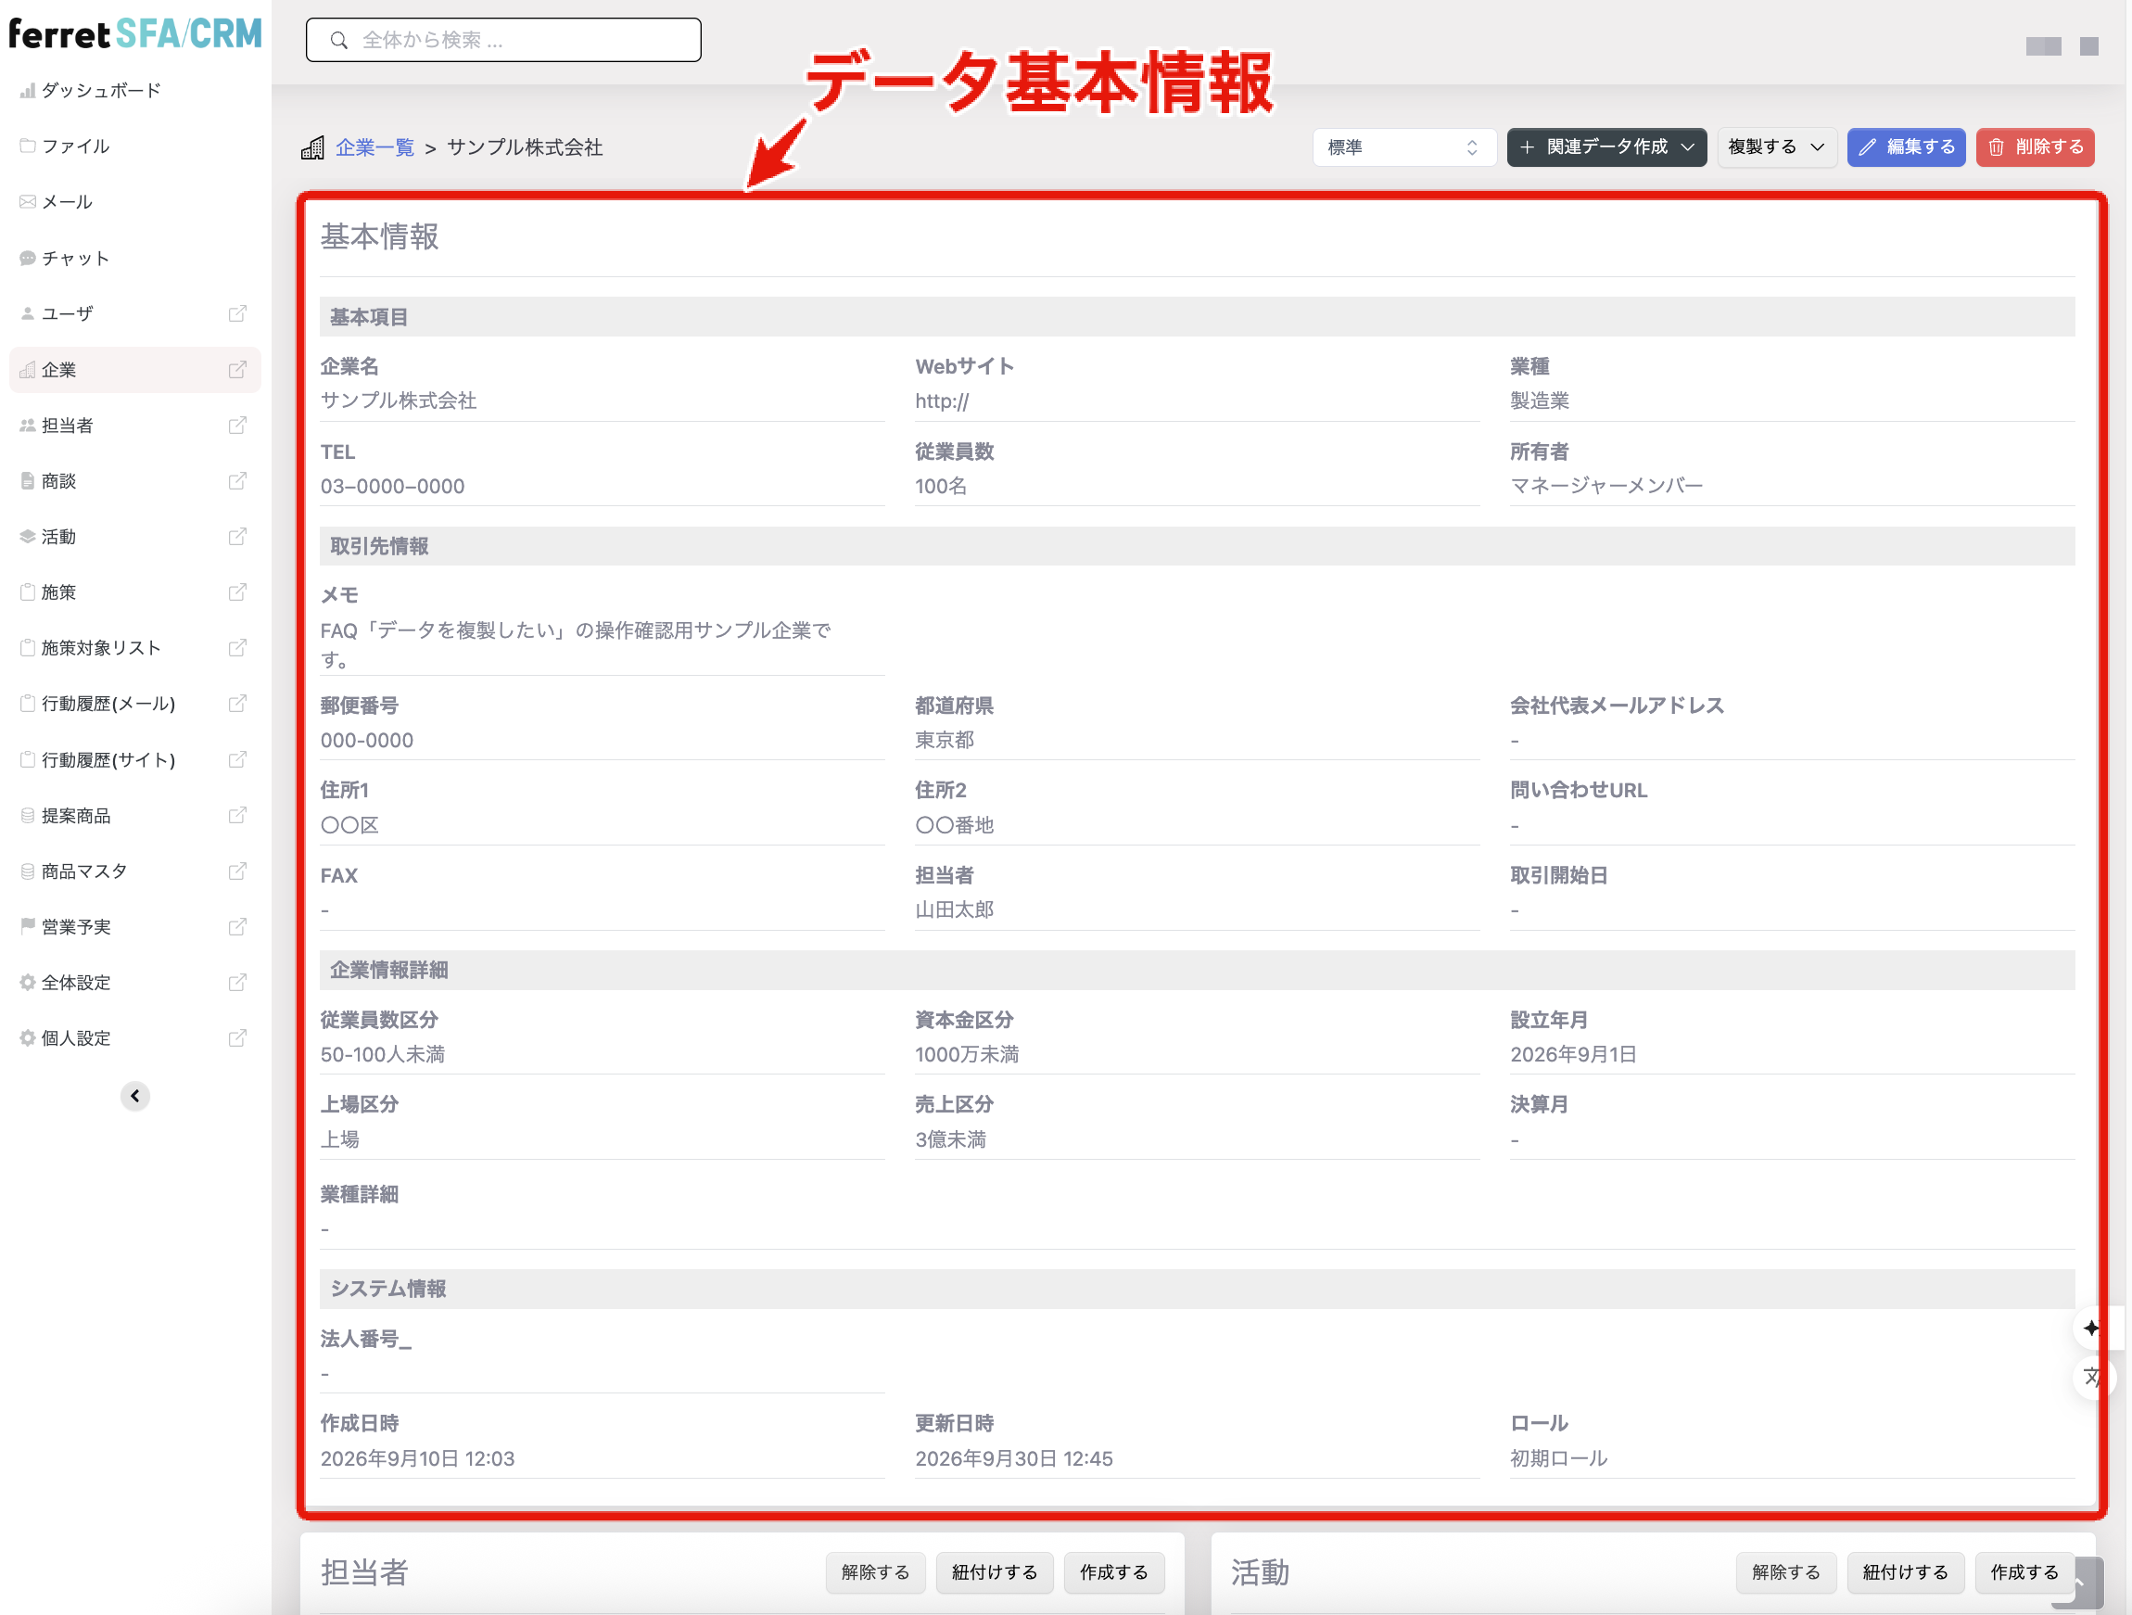
Task: Open external link icon beside 個人設定
Action: [x=237, y=1037]
